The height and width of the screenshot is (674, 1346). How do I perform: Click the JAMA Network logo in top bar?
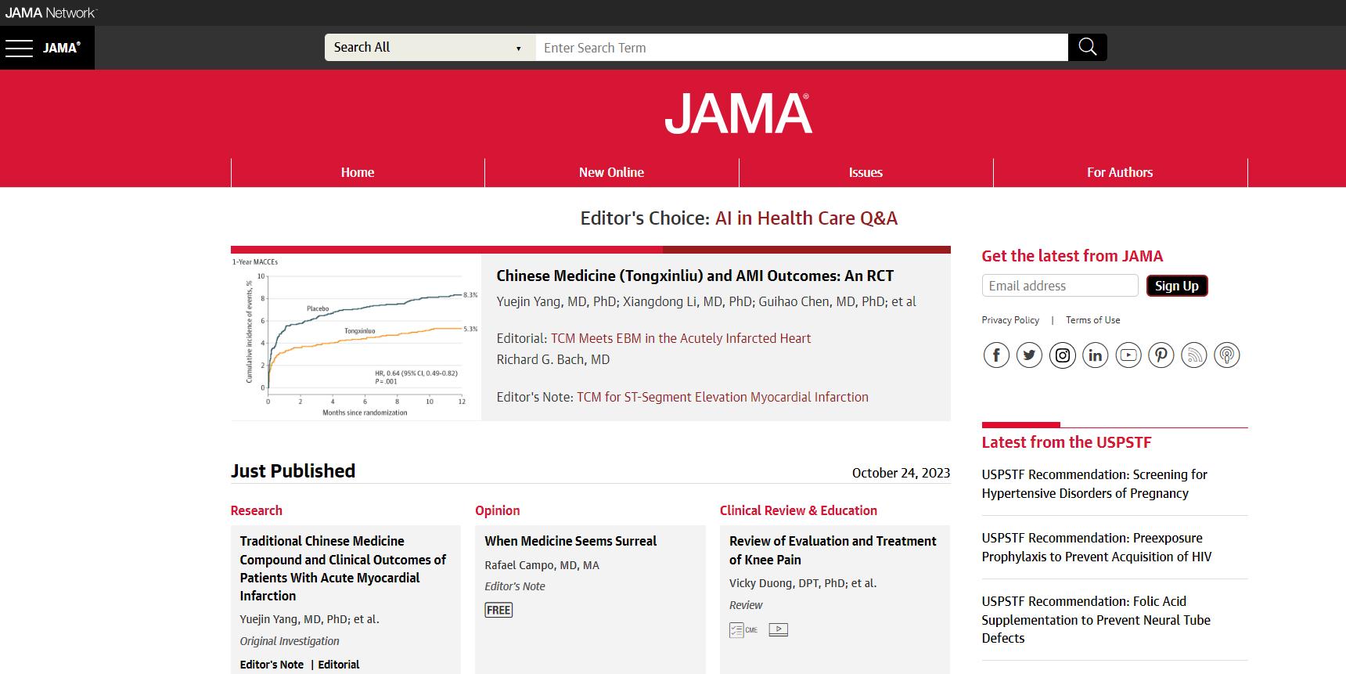(x=50, y=13)
